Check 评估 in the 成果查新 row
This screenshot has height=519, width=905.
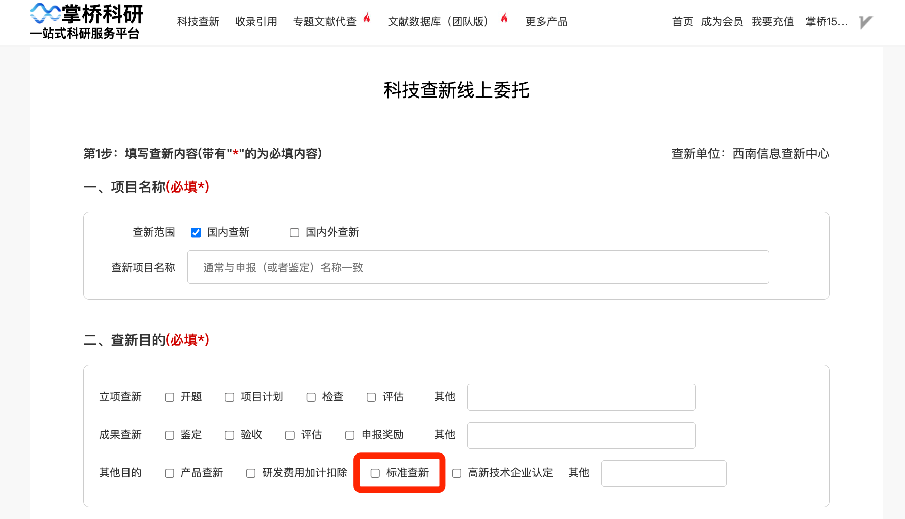click(x=290, y=435)
